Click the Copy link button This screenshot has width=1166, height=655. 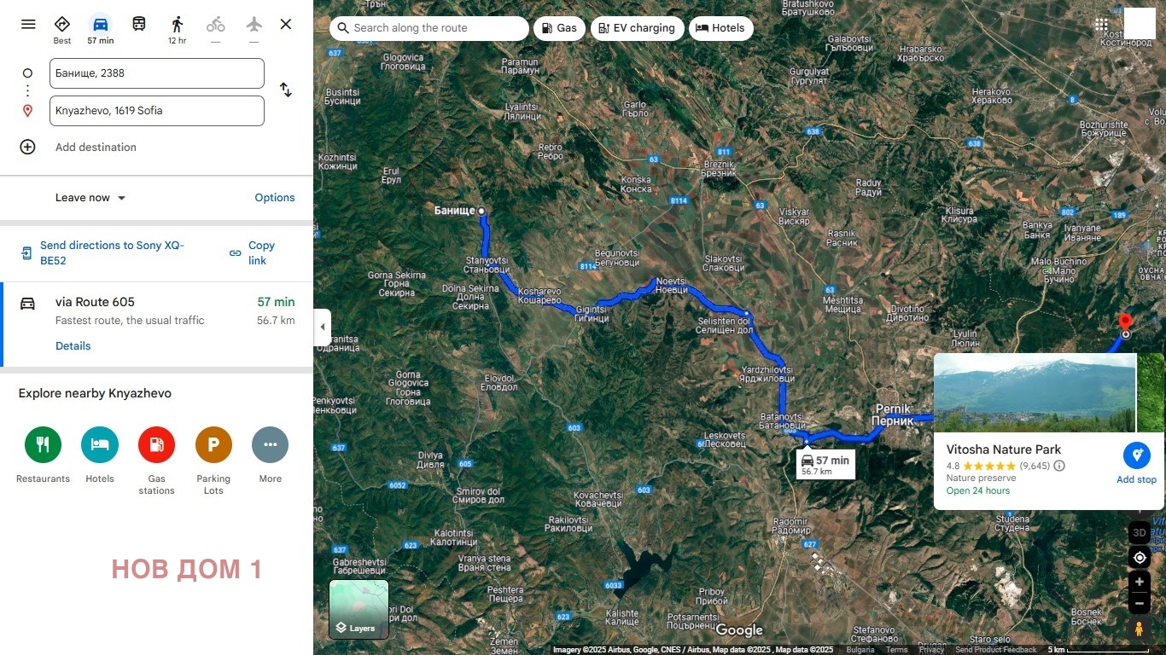pyautogui.click(x=252, y=253)
